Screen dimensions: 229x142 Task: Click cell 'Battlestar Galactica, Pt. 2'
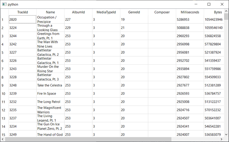click(x=50, y=52)
